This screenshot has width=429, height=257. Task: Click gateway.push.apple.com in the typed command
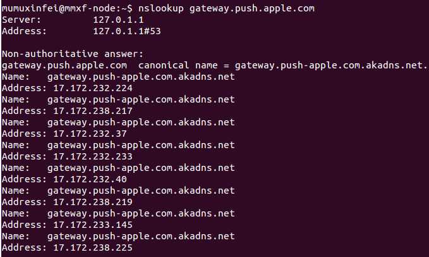(251, 8)
